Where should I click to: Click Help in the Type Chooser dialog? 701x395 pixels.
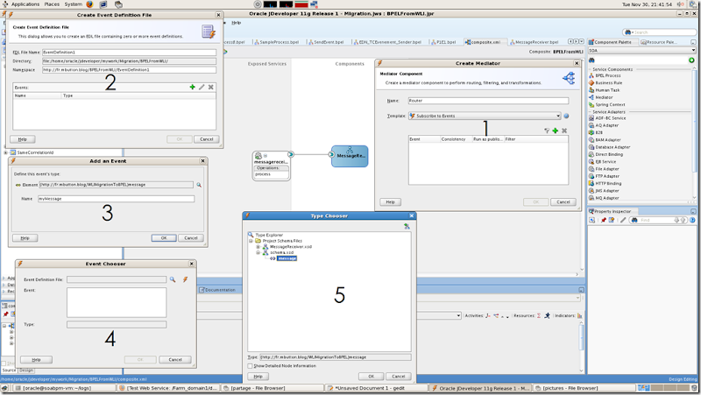(258, 377)
